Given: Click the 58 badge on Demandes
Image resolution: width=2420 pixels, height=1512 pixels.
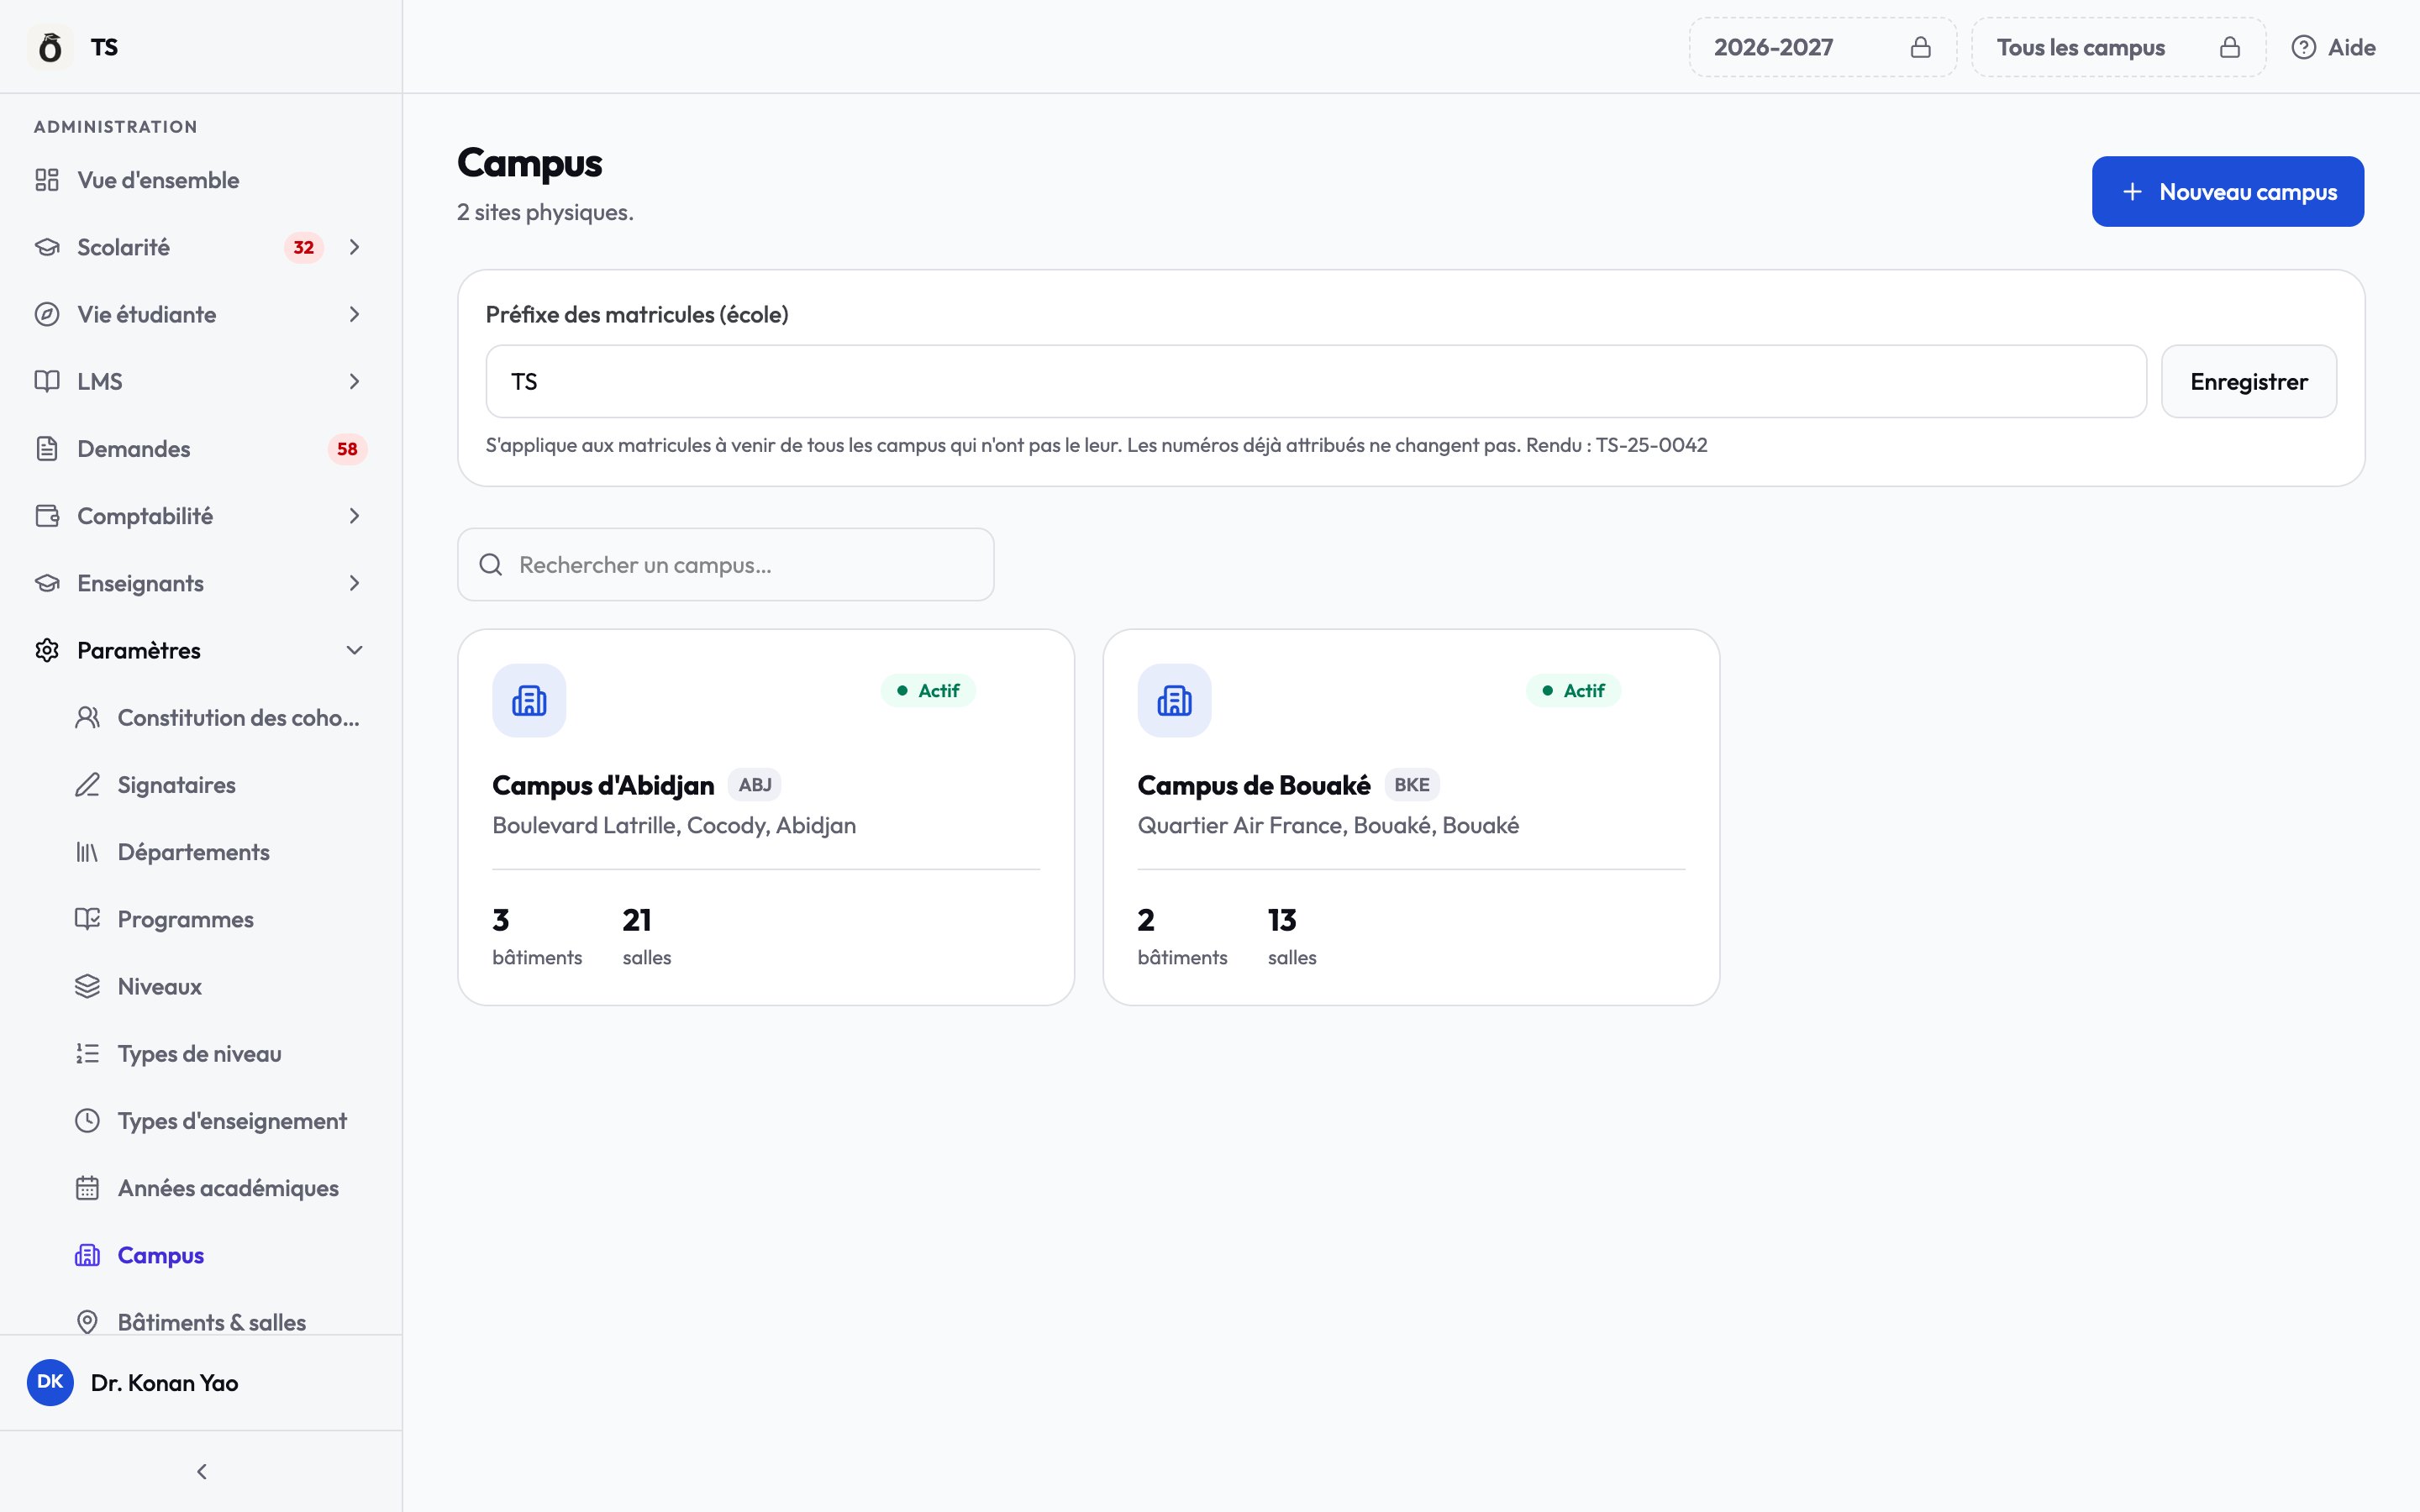Looking at the screenshot, I should click(347, 449).
